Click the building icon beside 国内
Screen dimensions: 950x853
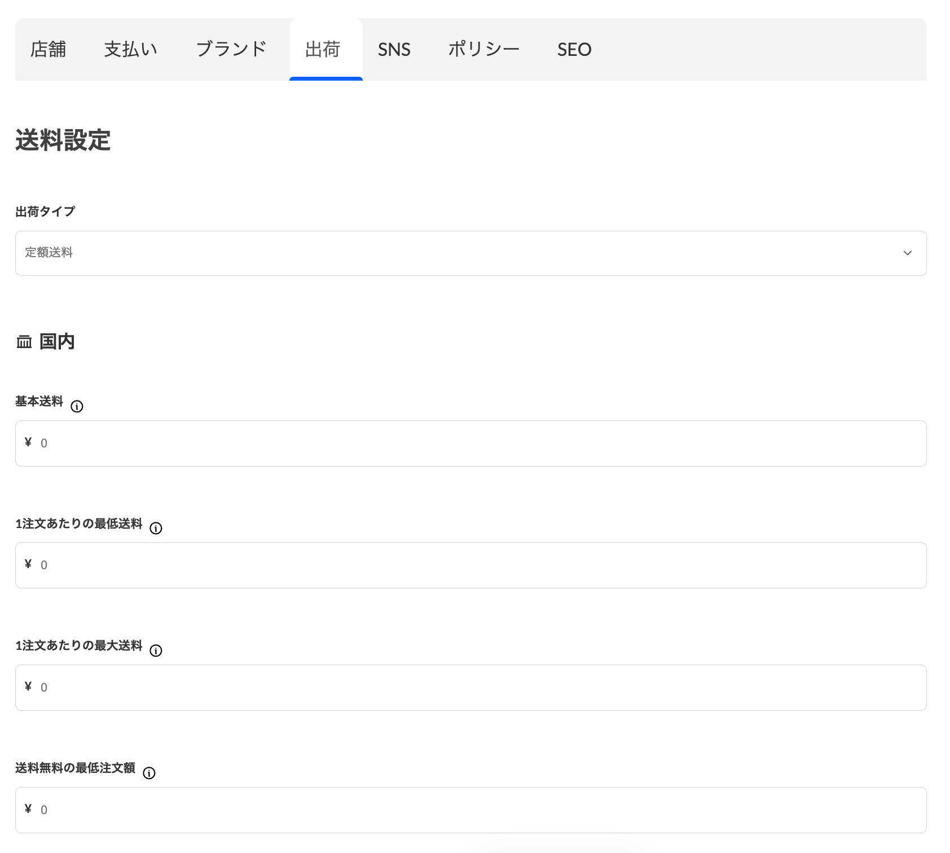point(24,342)
